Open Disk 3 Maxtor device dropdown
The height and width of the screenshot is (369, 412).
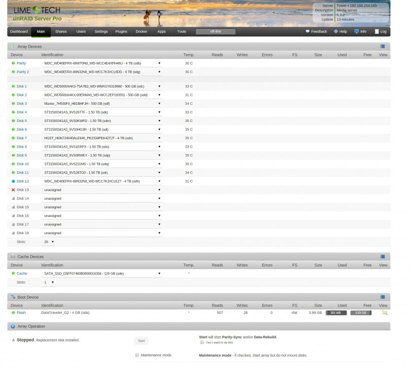coord(102,104)
